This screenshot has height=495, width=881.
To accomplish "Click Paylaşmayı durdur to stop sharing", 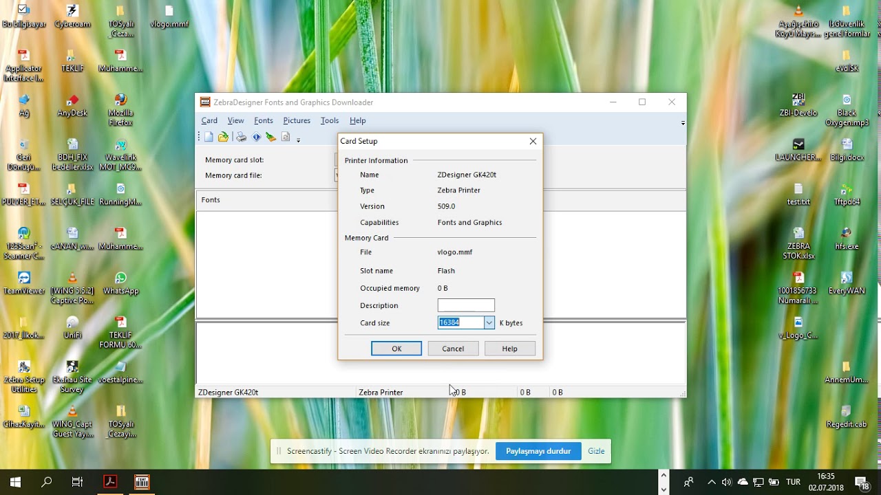I will pos(538,451).
